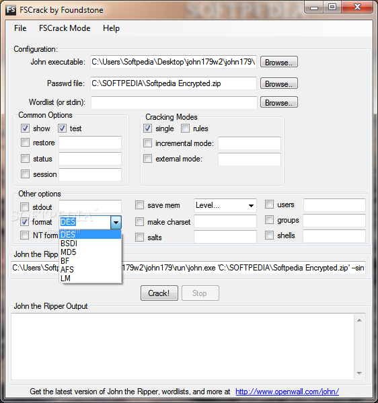Uncheck the single cracking mode
The image size is (378, 403).
147,129
